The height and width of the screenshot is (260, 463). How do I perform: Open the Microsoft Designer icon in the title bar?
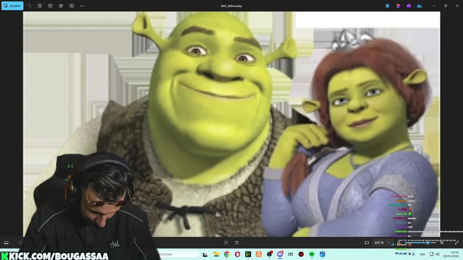pyautogui.click(x=398, y=6)
